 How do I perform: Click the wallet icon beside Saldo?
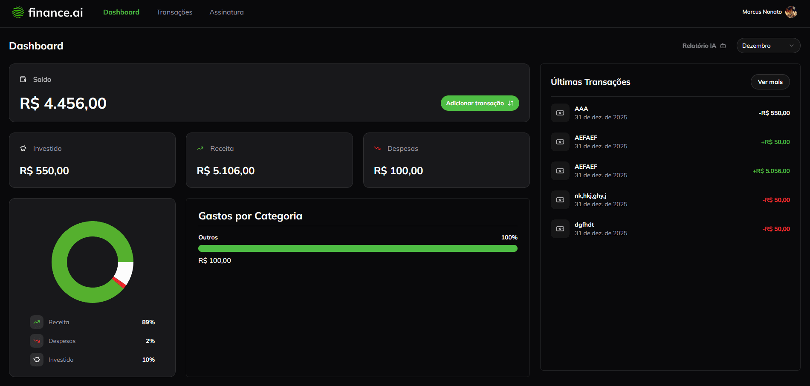23,80
